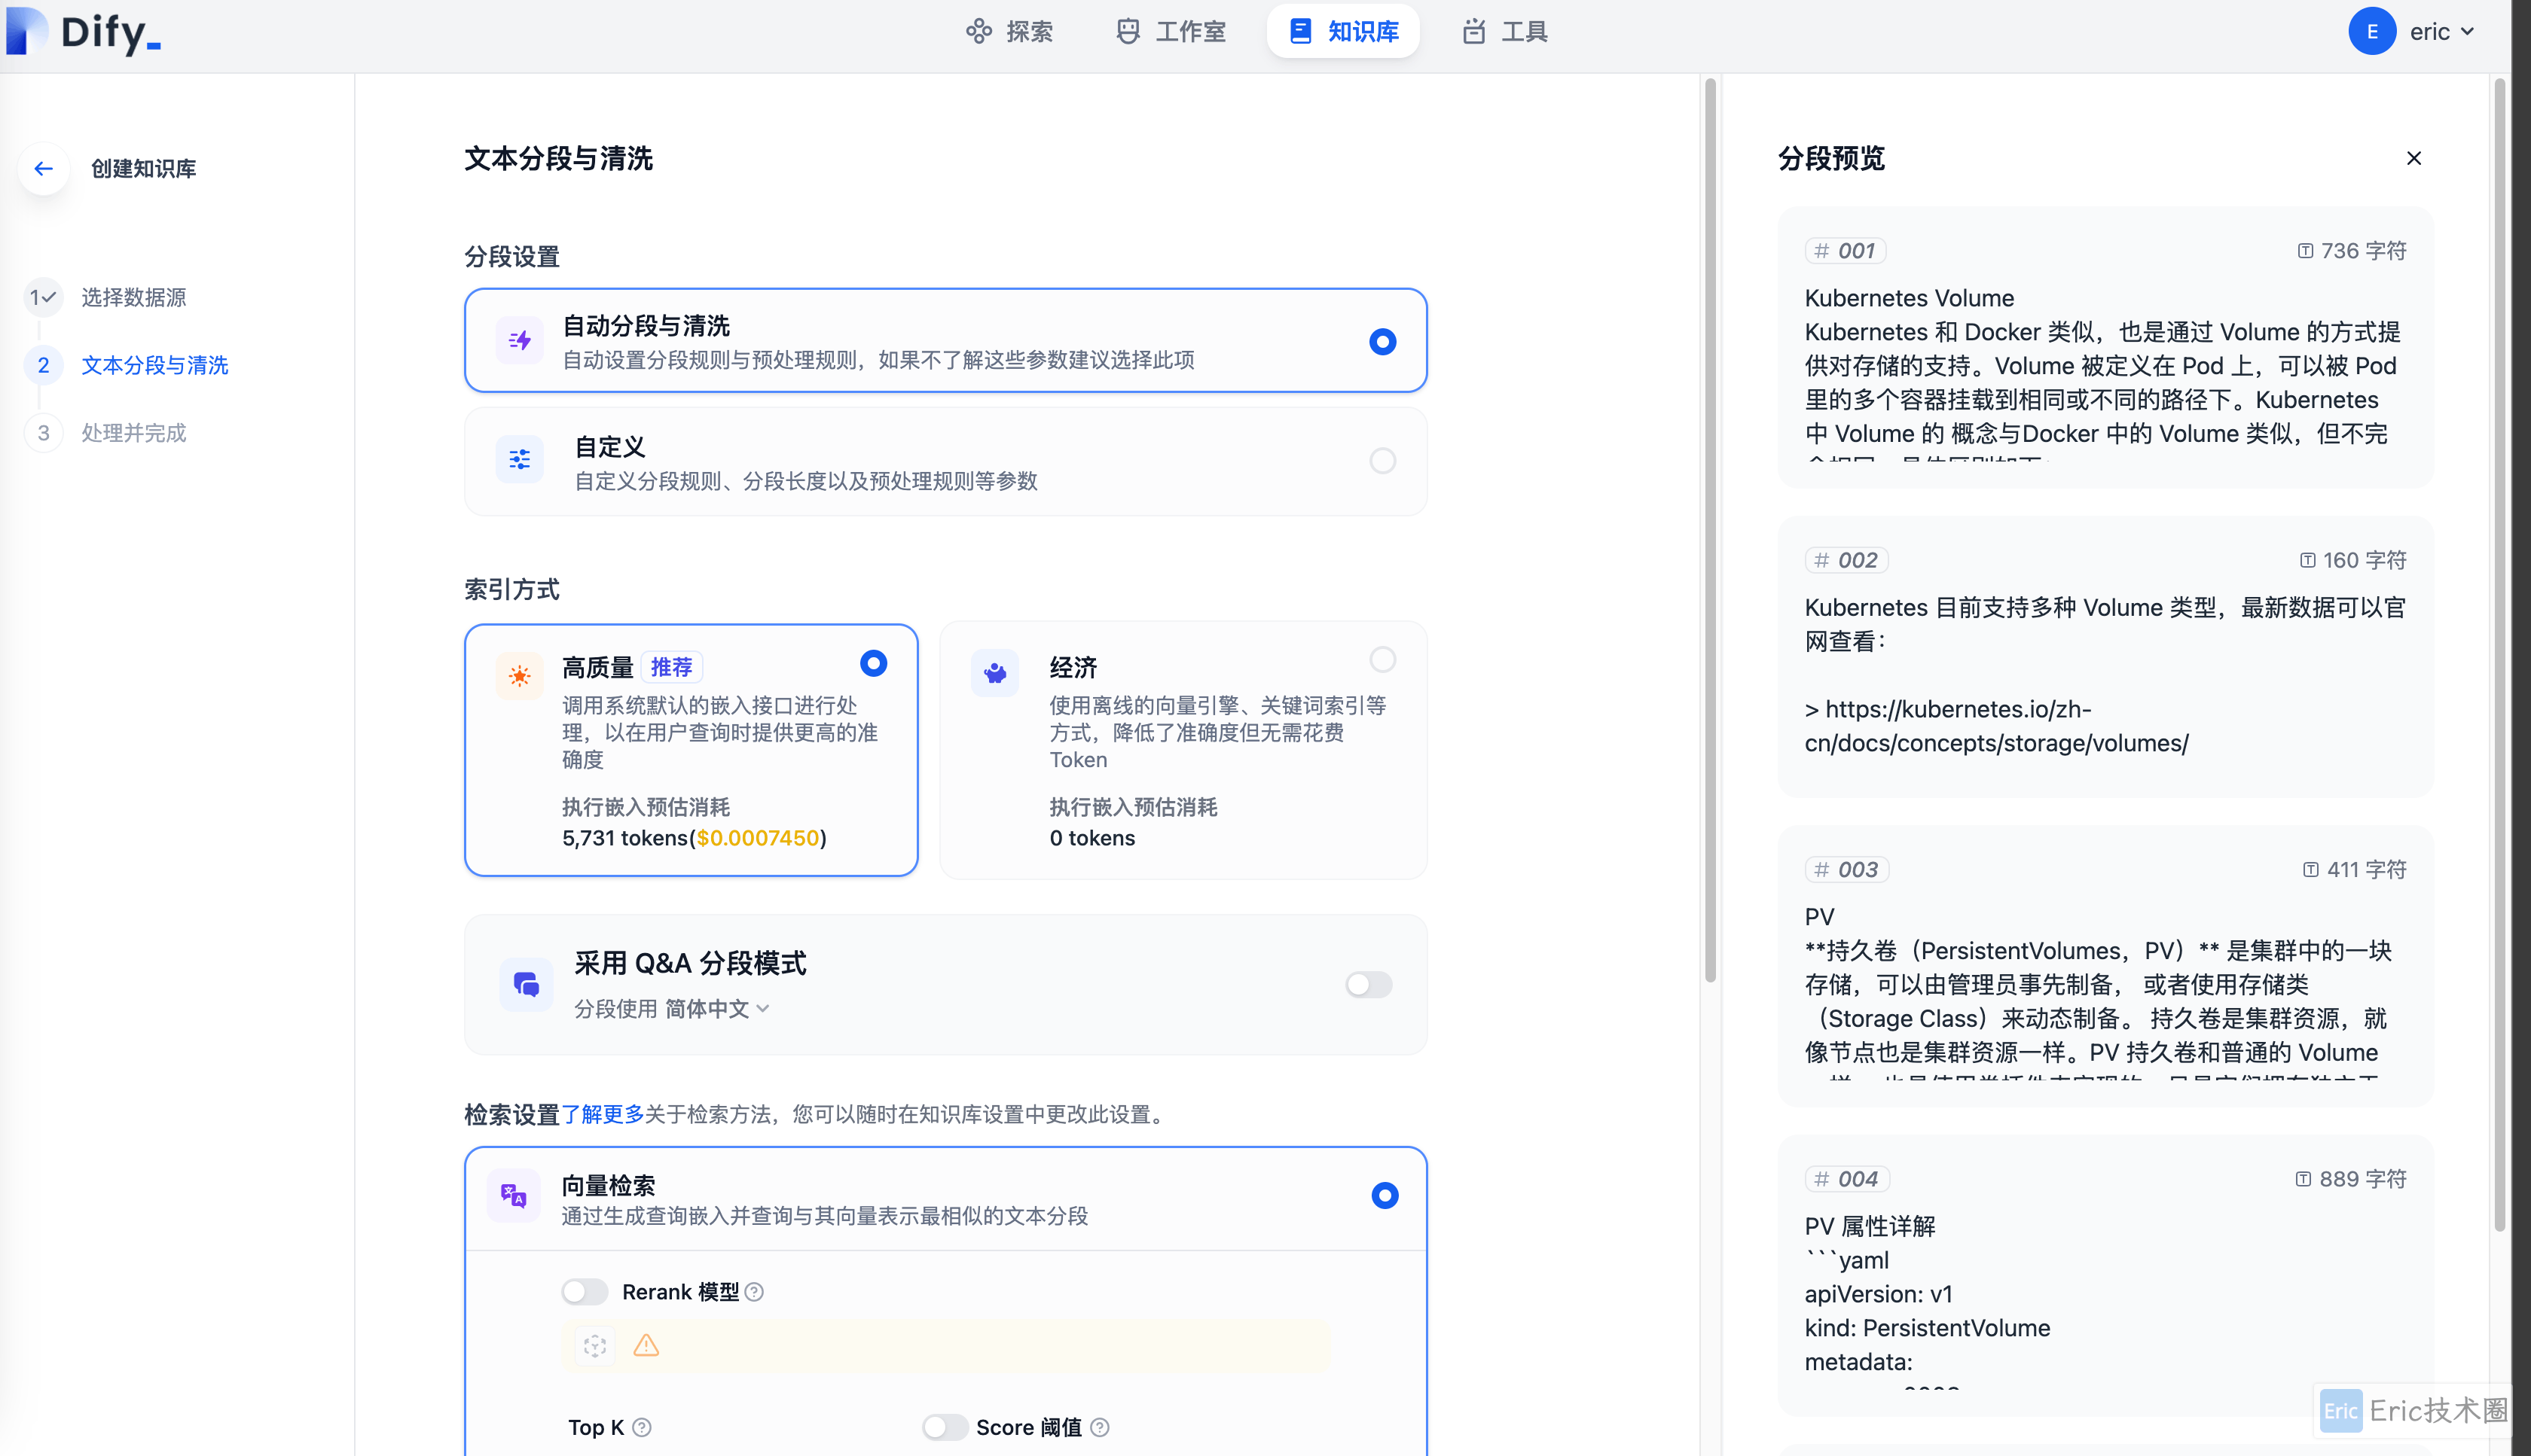Screen dimensions: 2531x1456
Task: Click the # 002 segment tag
Action: pyautogui.click(x=1847, y=560)
